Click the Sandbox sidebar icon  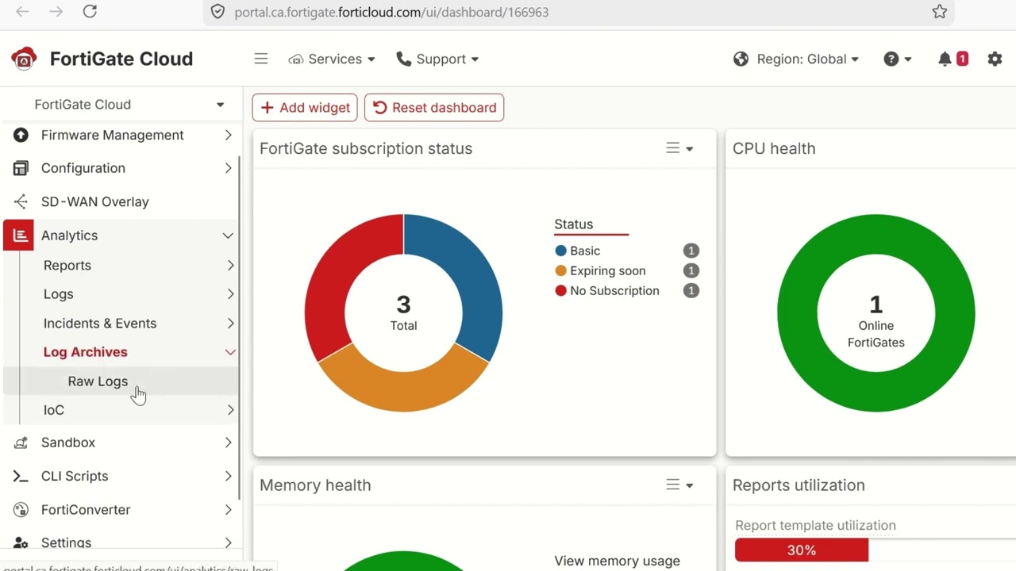click(21, 443)
